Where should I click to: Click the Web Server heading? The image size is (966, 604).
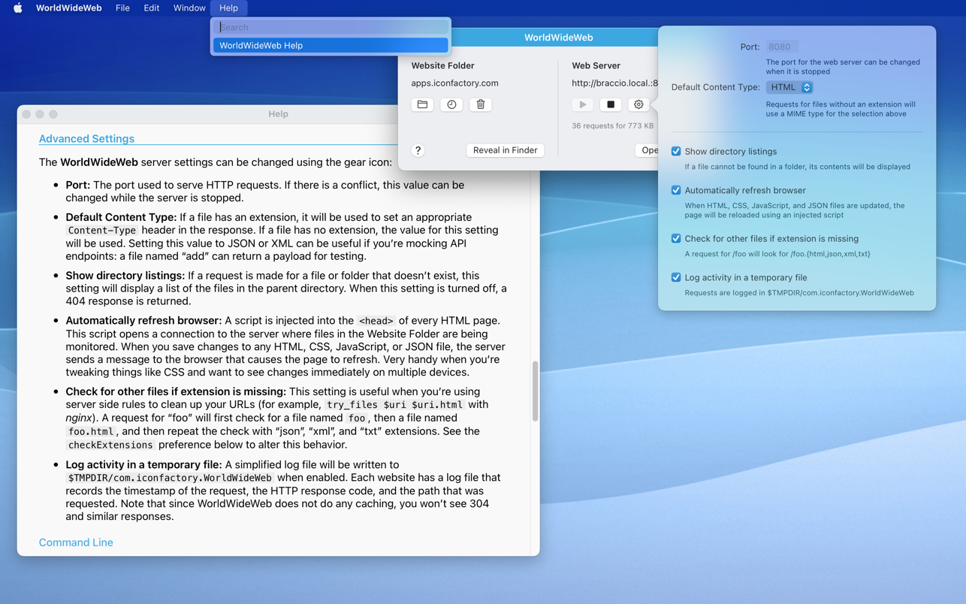(596, 65)
